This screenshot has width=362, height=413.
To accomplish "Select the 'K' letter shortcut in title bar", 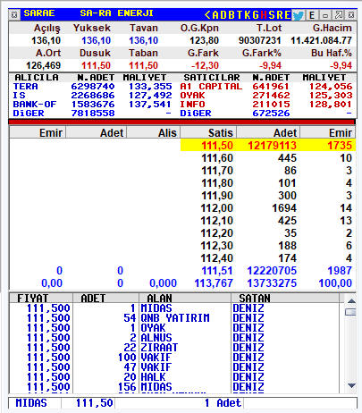I will (x=248, y=14).
